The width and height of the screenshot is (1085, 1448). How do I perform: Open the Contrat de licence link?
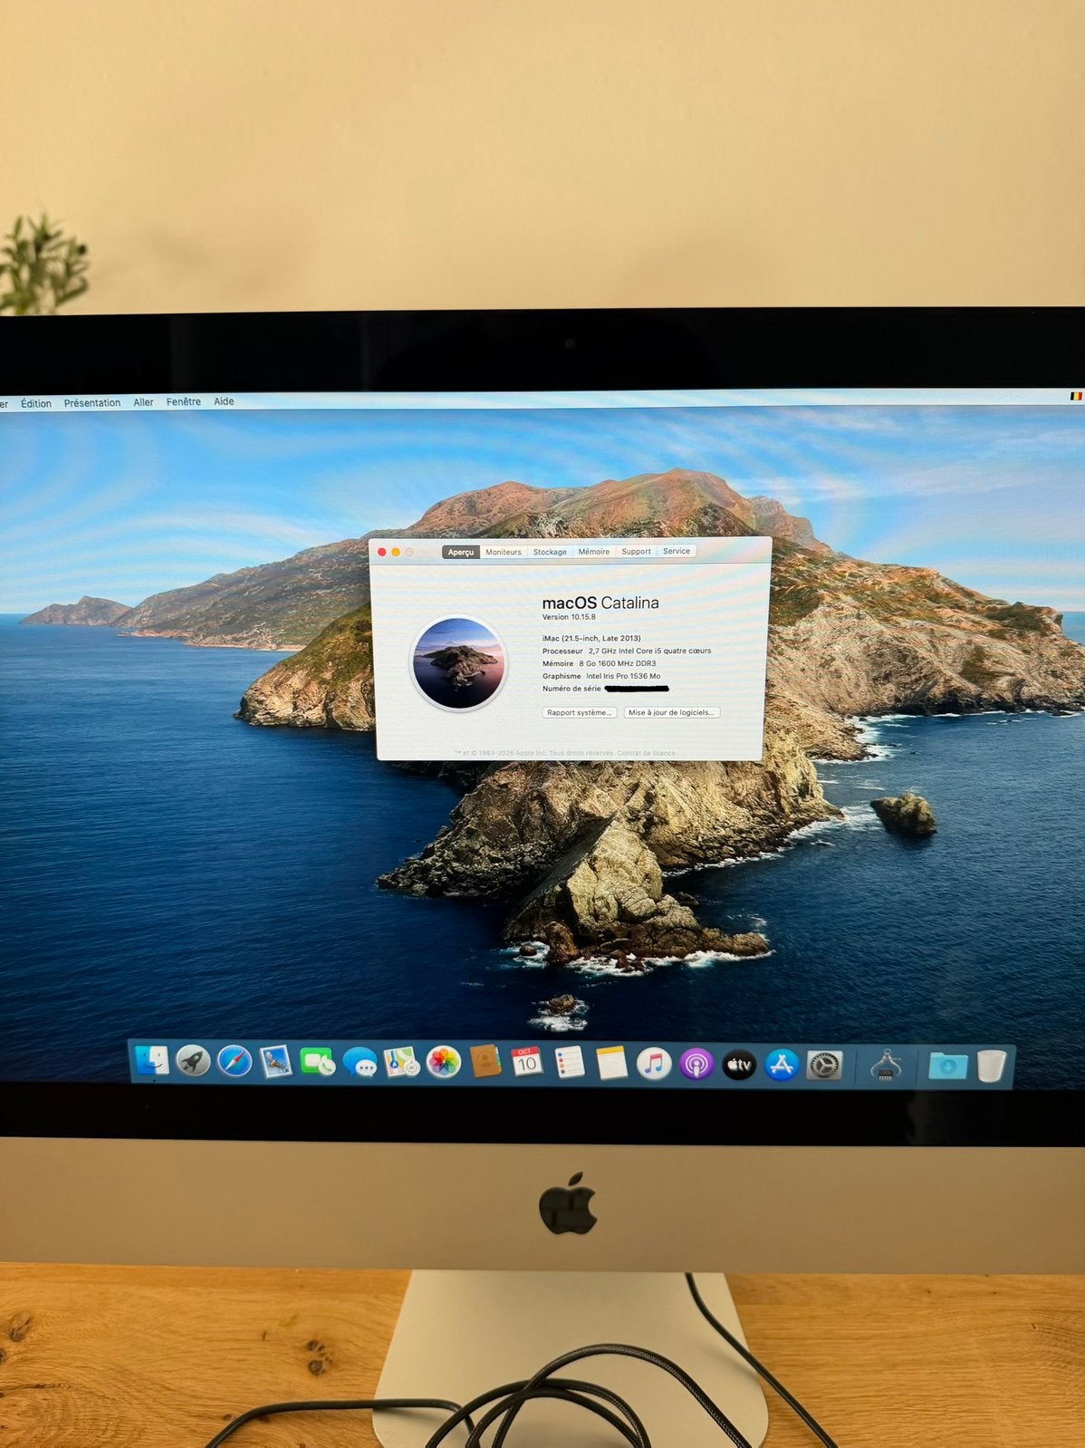click(x=646, y=753)
